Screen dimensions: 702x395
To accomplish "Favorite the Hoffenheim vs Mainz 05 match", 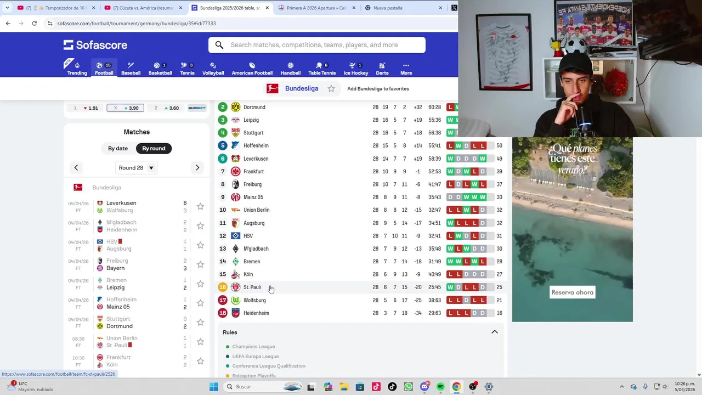I will (x=200, y=303).
